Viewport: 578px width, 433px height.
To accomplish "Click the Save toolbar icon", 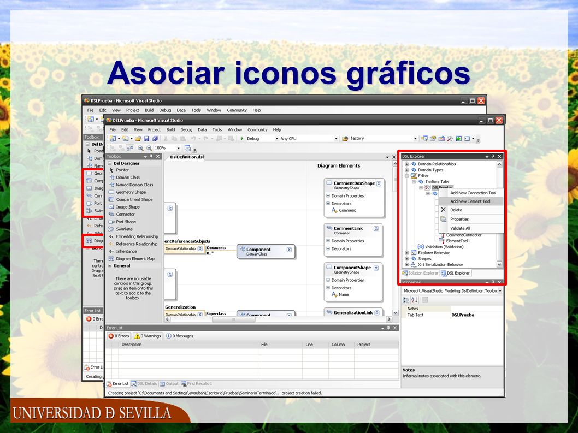I will pos(146,139).
